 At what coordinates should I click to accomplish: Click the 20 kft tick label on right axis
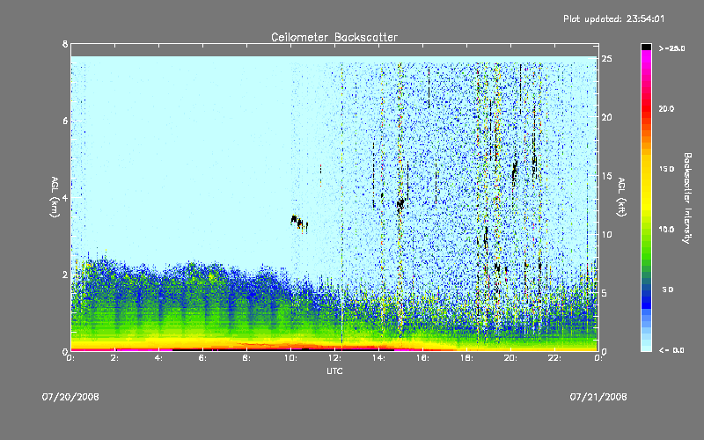click(x=607, y=117)
